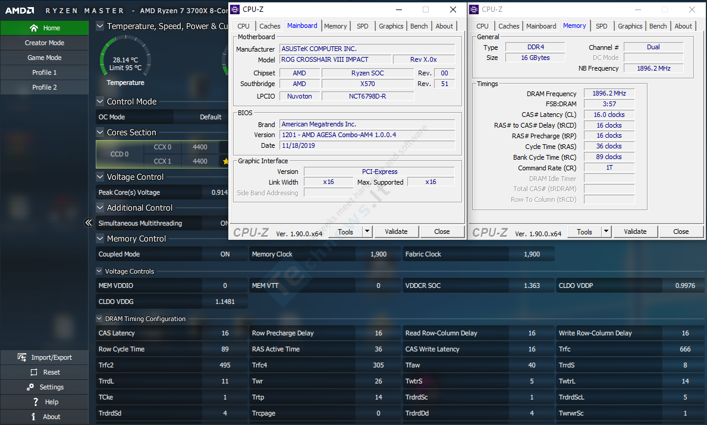The width and height of the screenshot is (707, 425).
Task: Click DRAM Frequency field 1896.2 MHz
Action: (609, 93)
